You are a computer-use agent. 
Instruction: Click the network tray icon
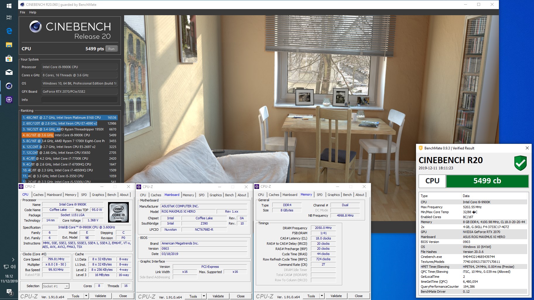pyautogui.click(x=6, y=266)
